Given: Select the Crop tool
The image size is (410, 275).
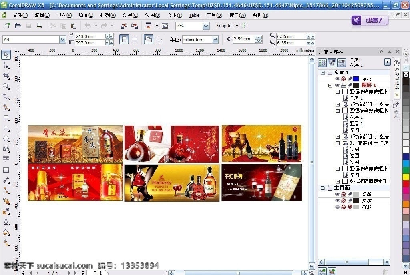Looking at the screenshot, I should 6,76.
